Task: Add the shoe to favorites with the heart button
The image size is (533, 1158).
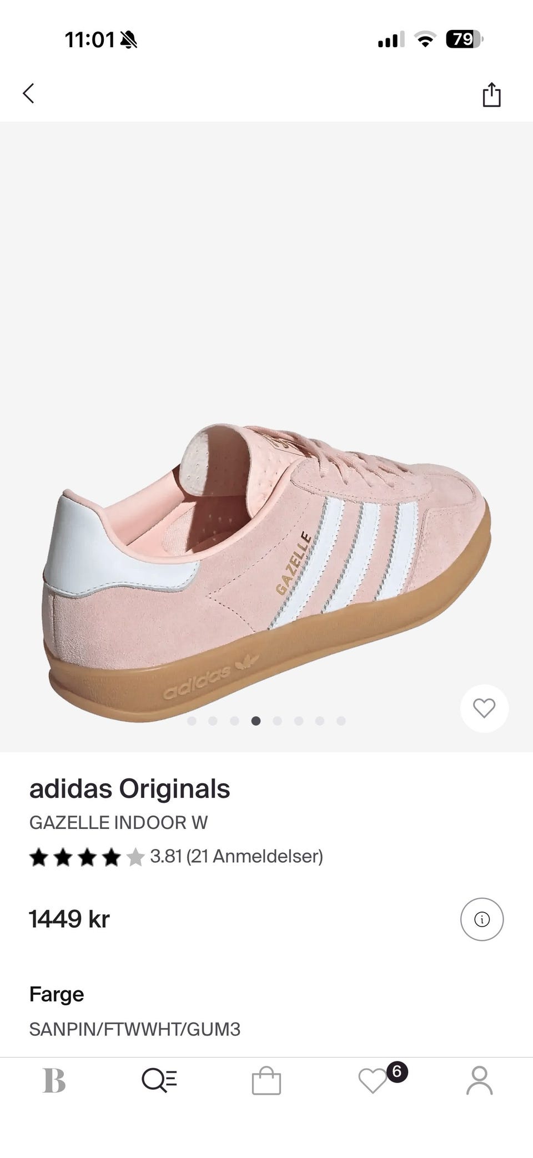Action: (x=484, y=708)
